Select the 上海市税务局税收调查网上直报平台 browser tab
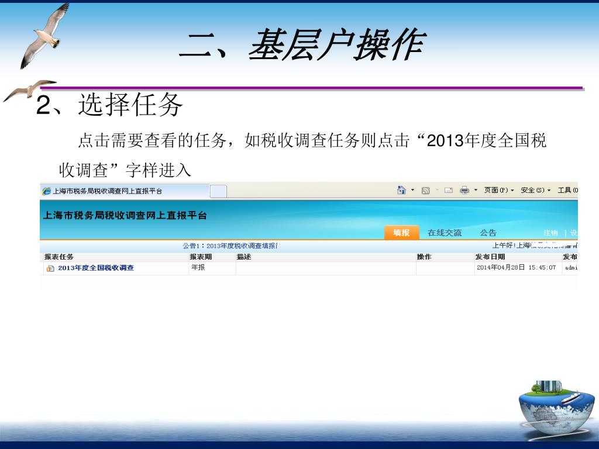 [x=125, y=191]
